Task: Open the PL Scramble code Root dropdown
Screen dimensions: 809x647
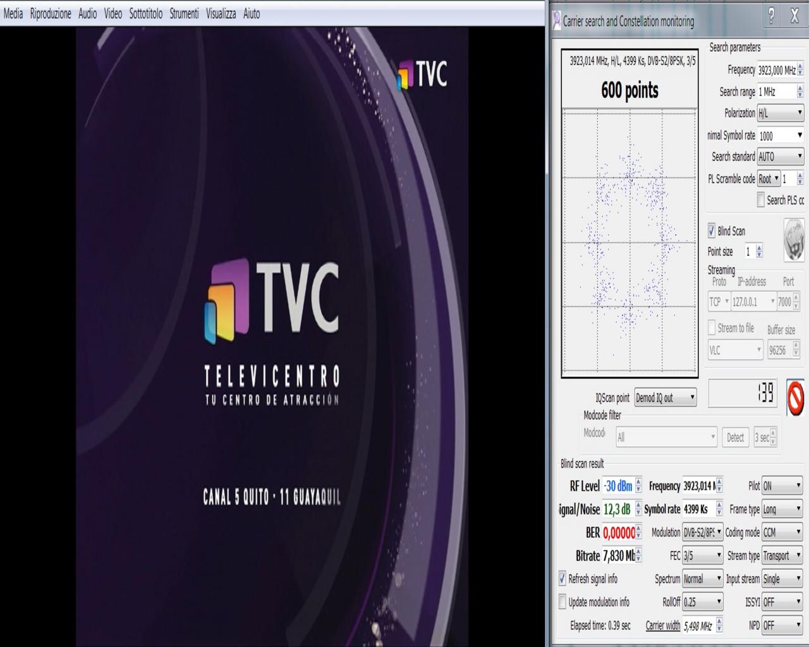Action: [769, 179]
